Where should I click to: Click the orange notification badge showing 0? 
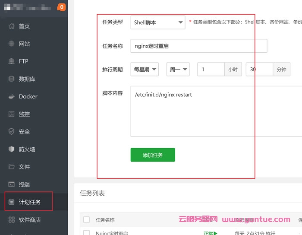point(61,7)
